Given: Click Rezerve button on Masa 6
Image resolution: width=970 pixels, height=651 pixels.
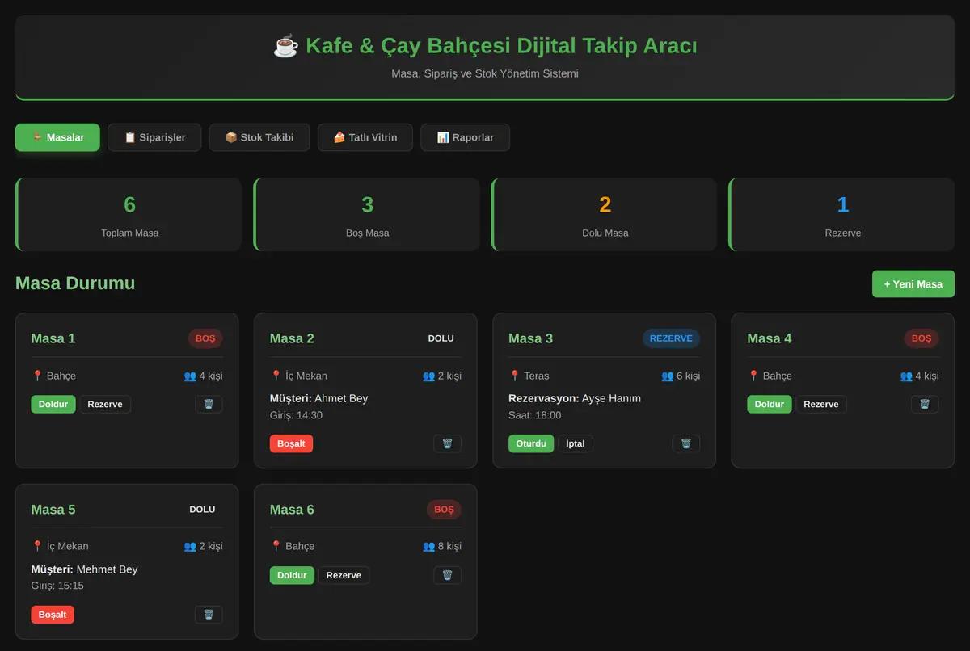Looking at the screenshot, I should [x=344, y=575].
